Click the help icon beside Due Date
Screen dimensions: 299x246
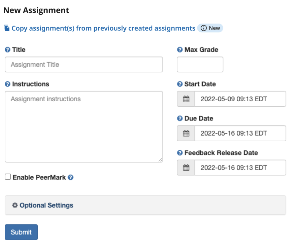pos(180,118)
